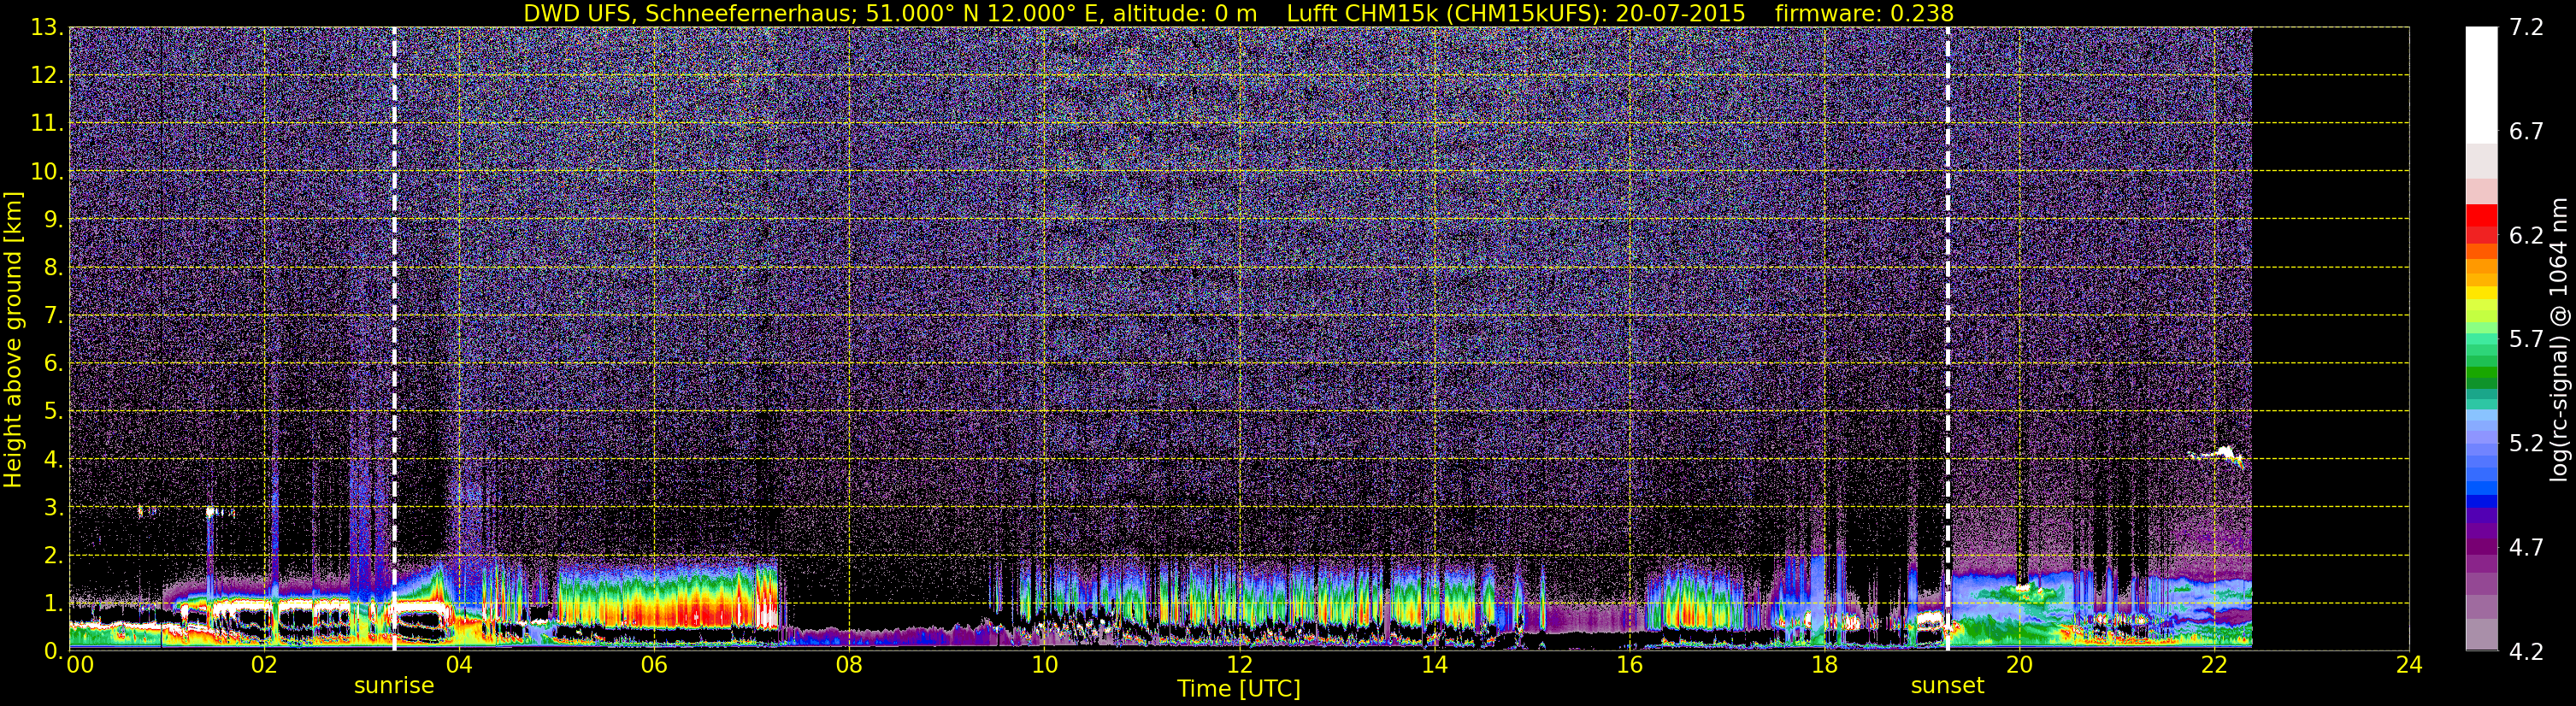Click the height tick '7.'

(54, 316)
